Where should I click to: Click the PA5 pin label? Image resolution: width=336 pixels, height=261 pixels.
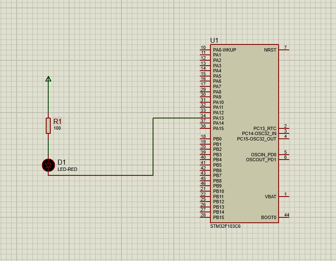coord(217,76)
